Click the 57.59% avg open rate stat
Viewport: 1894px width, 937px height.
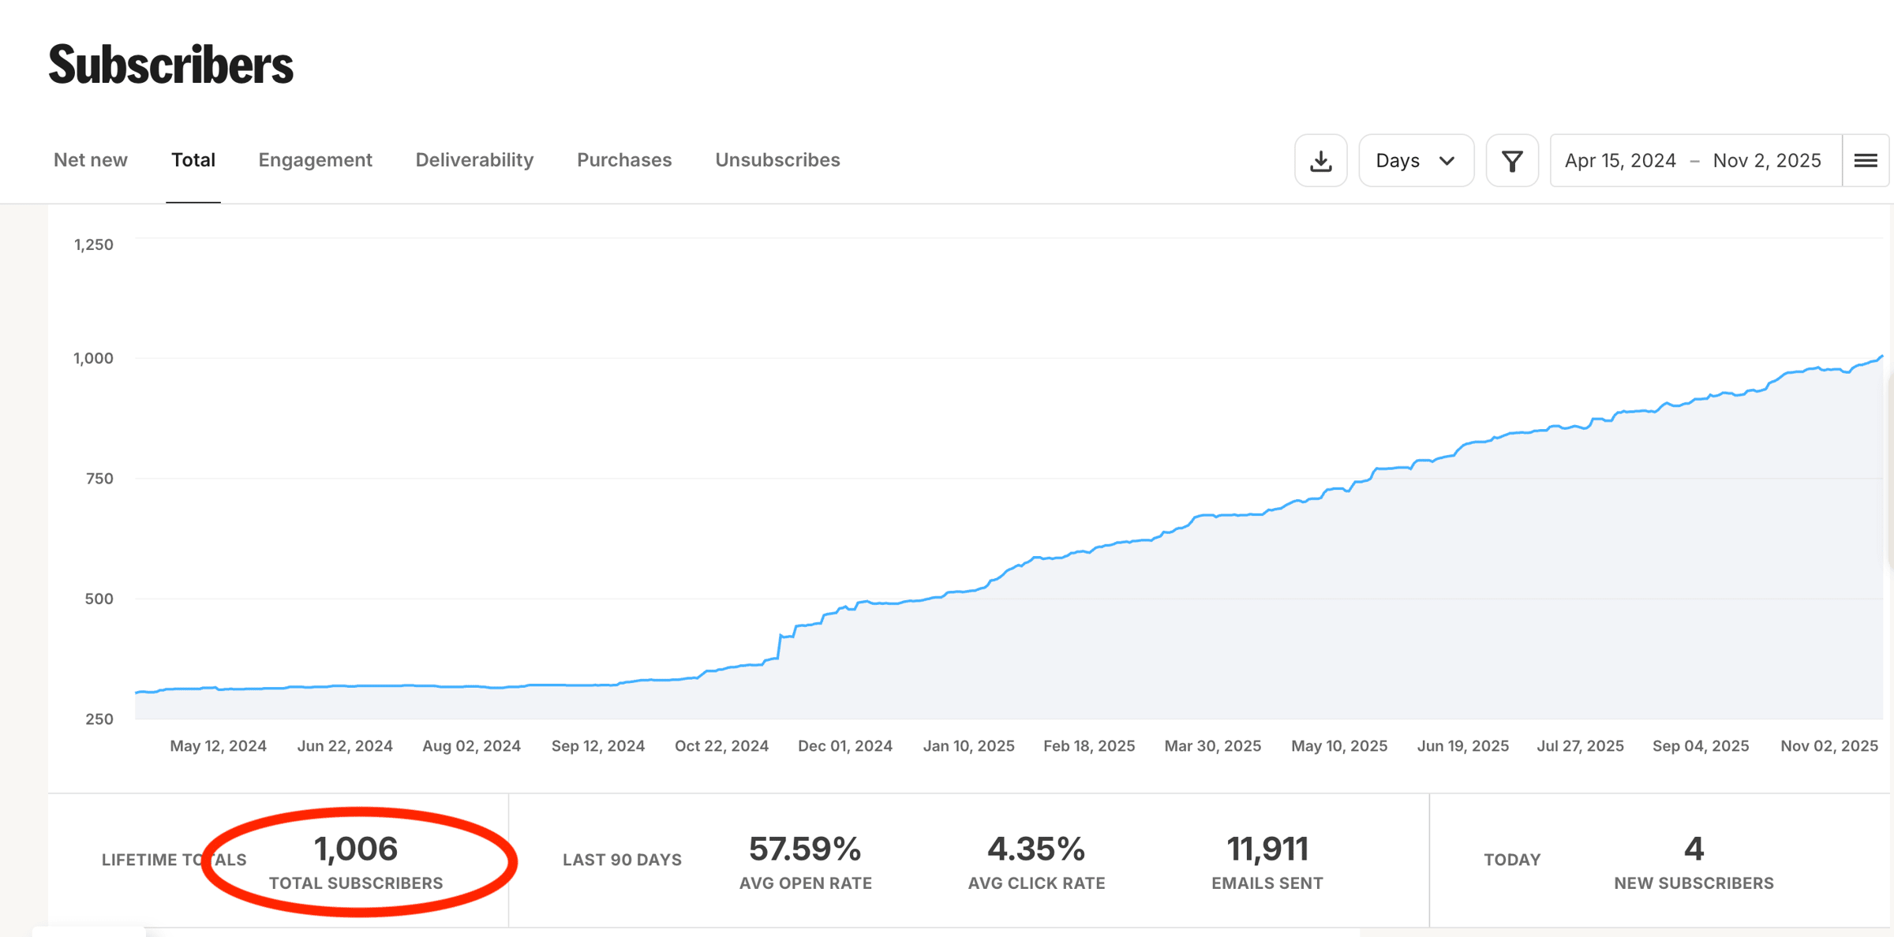point(805,849)
